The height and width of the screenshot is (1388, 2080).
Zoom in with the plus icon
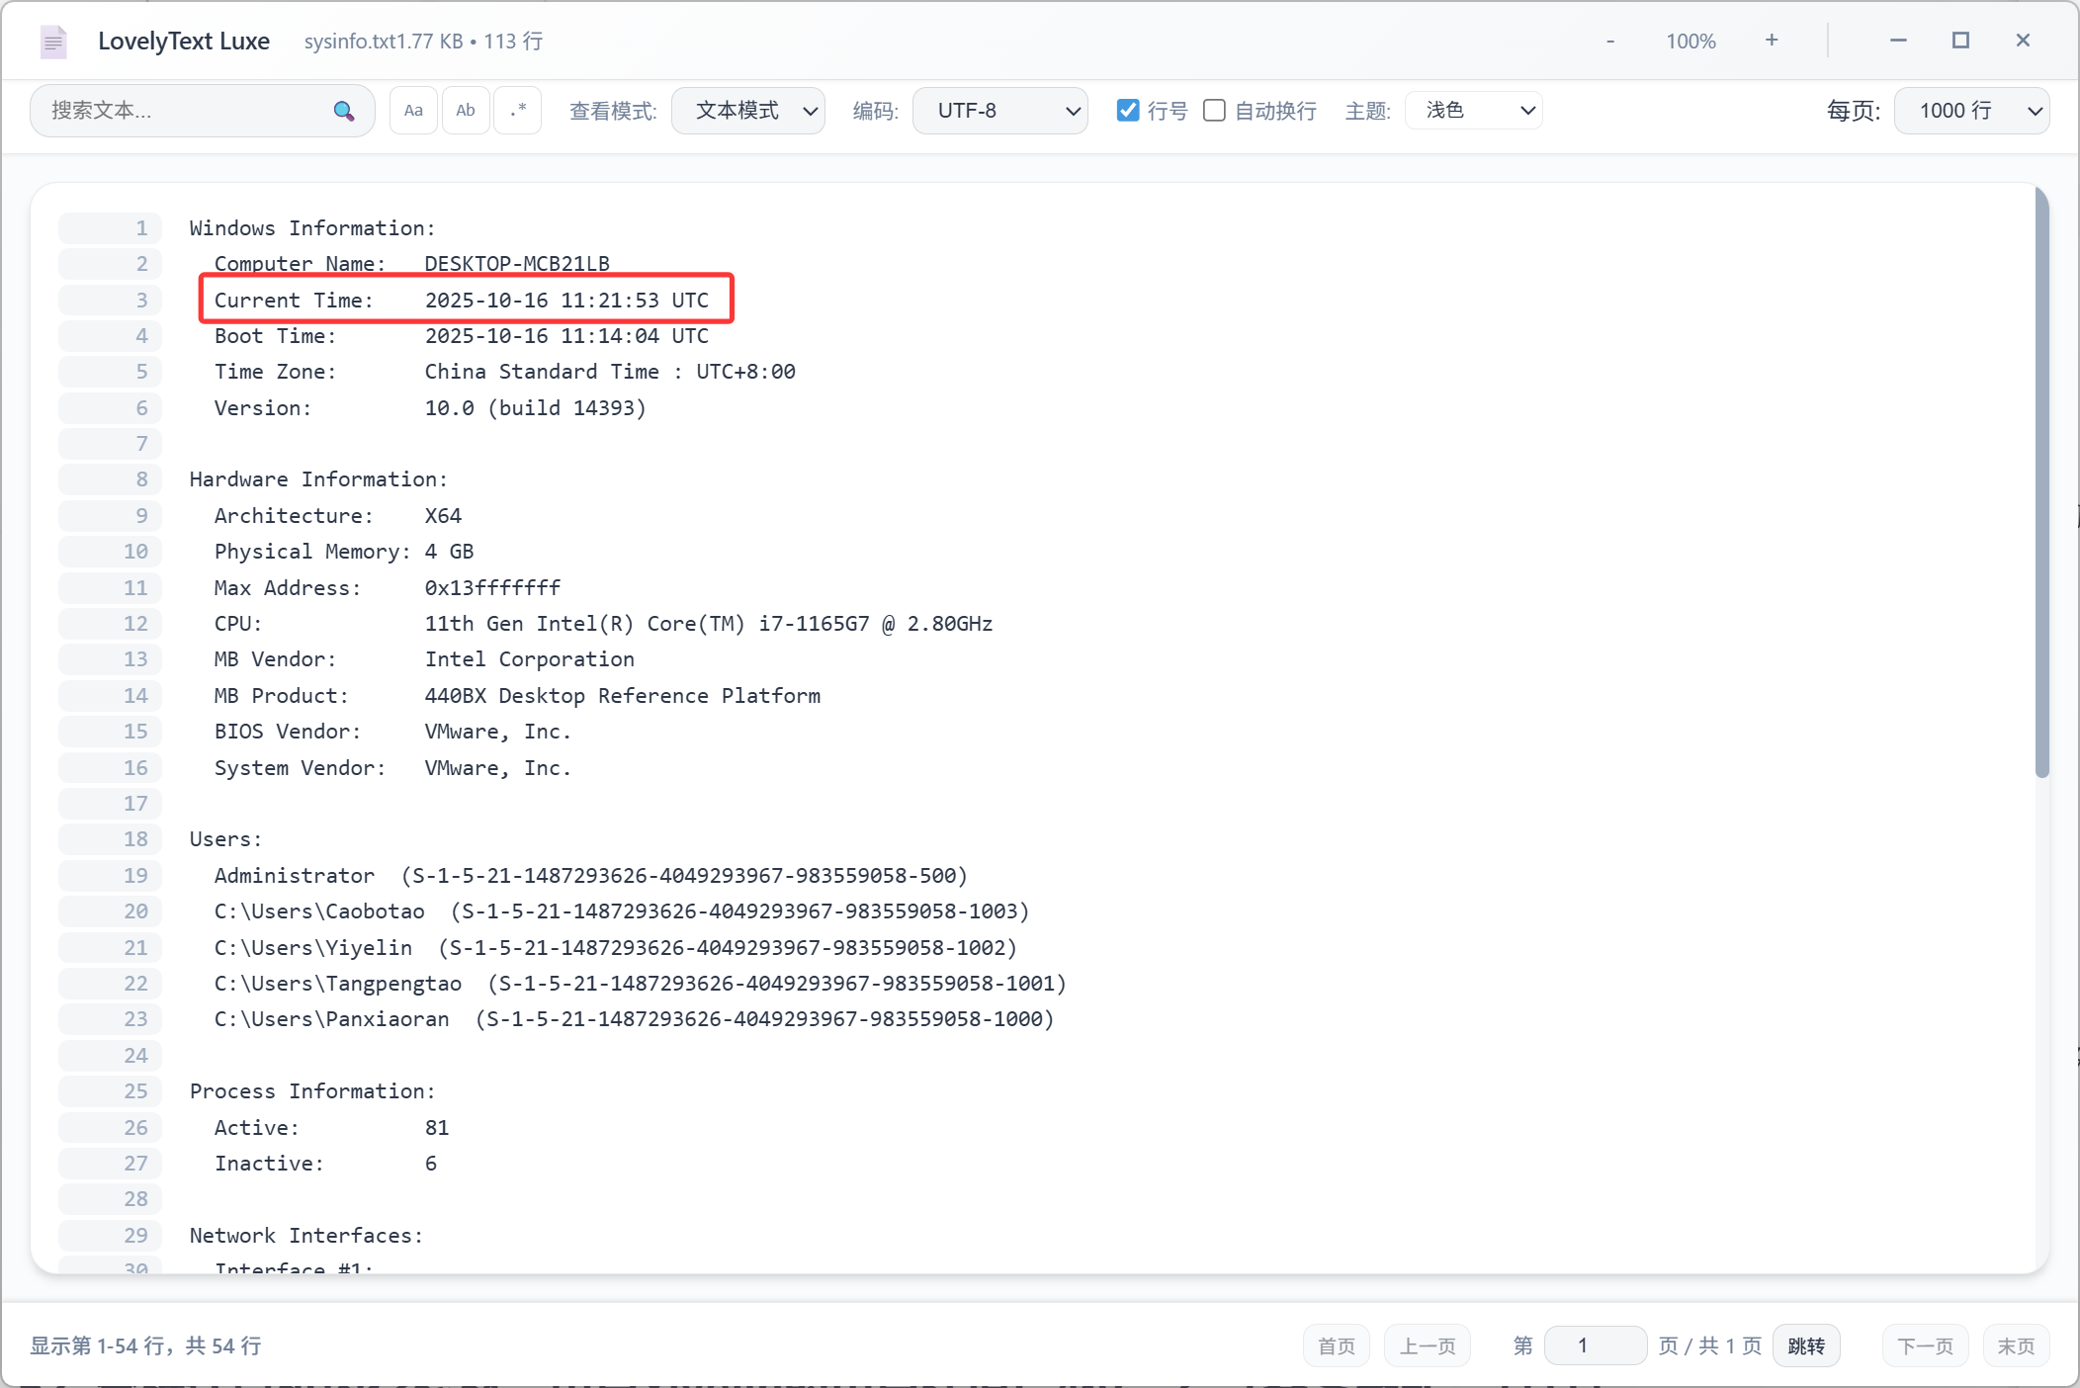(x=1772, y=41)
